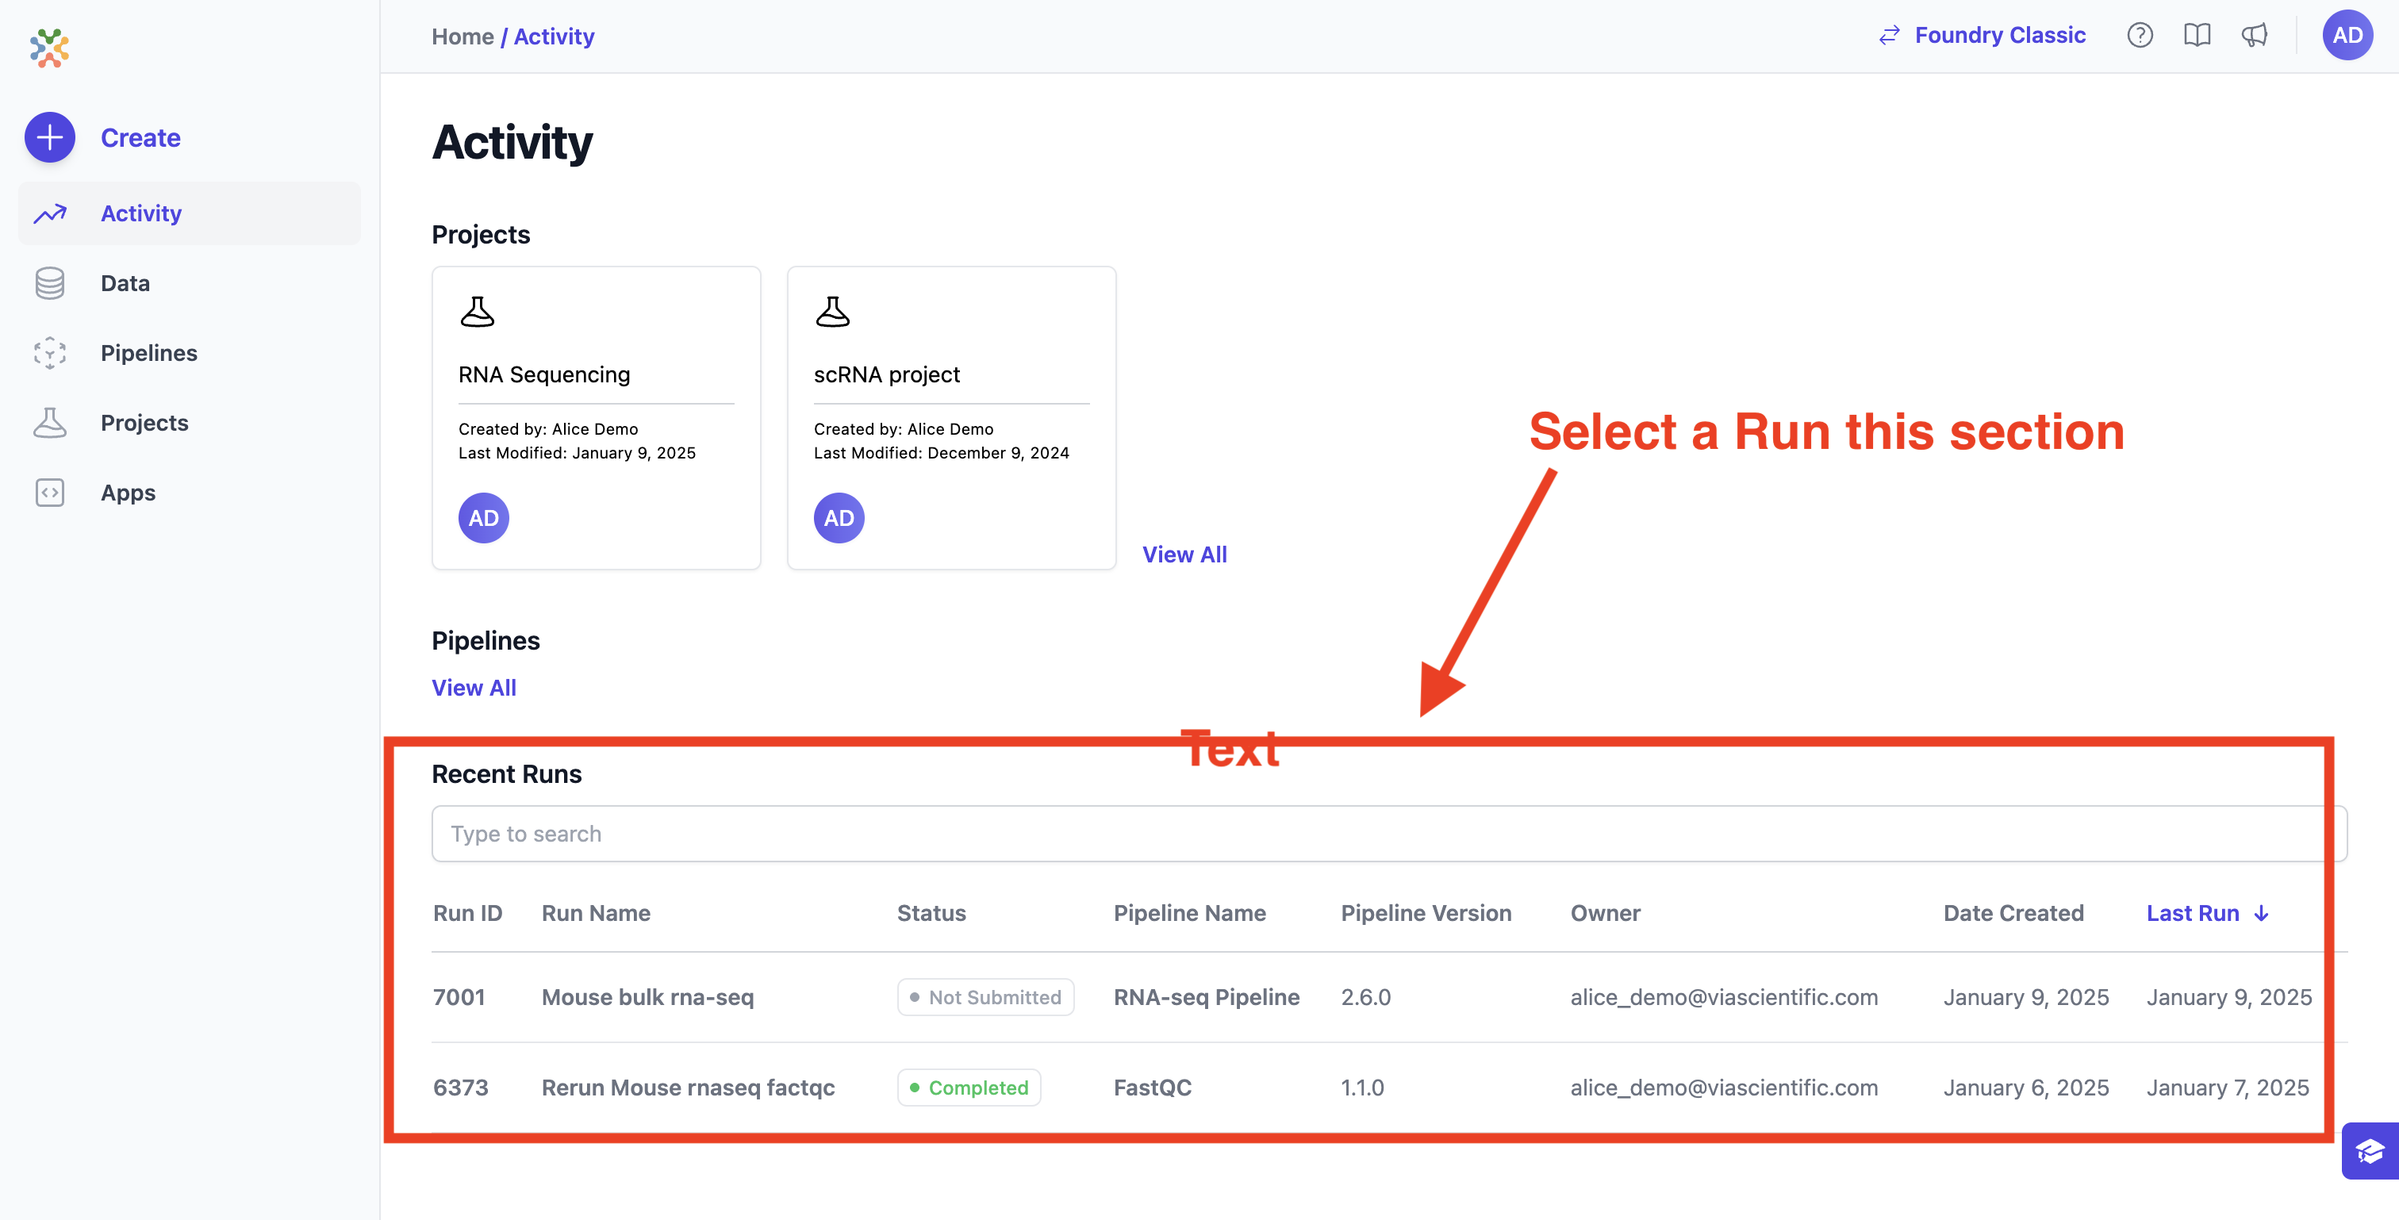
Task: Click the graduation cap tutorial icon
Action: click(2369, 1151)
